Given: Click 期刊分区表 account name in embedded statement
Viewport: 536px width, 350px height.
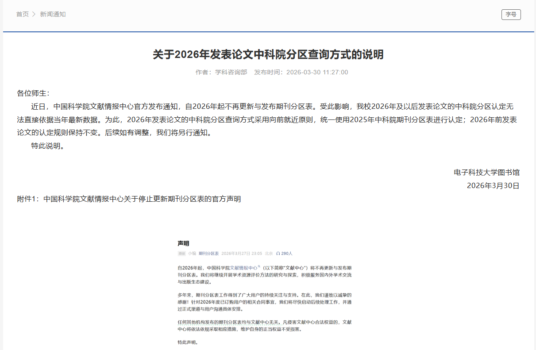Looking at the screenshot, I should pos(208,254).
